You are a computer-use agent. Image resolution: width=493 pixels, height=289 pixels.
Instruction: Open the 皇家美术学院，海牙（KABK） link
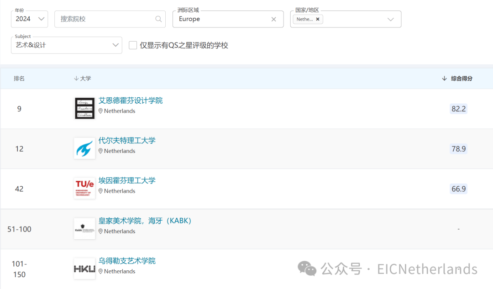[145, 221]
